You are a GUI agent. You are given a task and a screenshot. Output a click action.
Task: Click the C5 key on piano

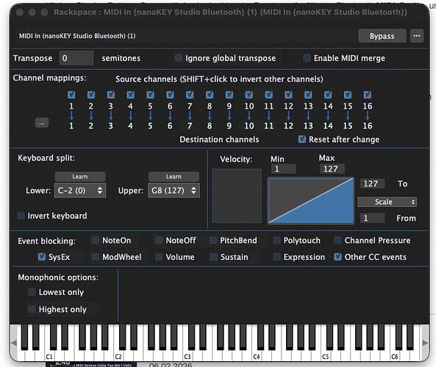point(326,356)
